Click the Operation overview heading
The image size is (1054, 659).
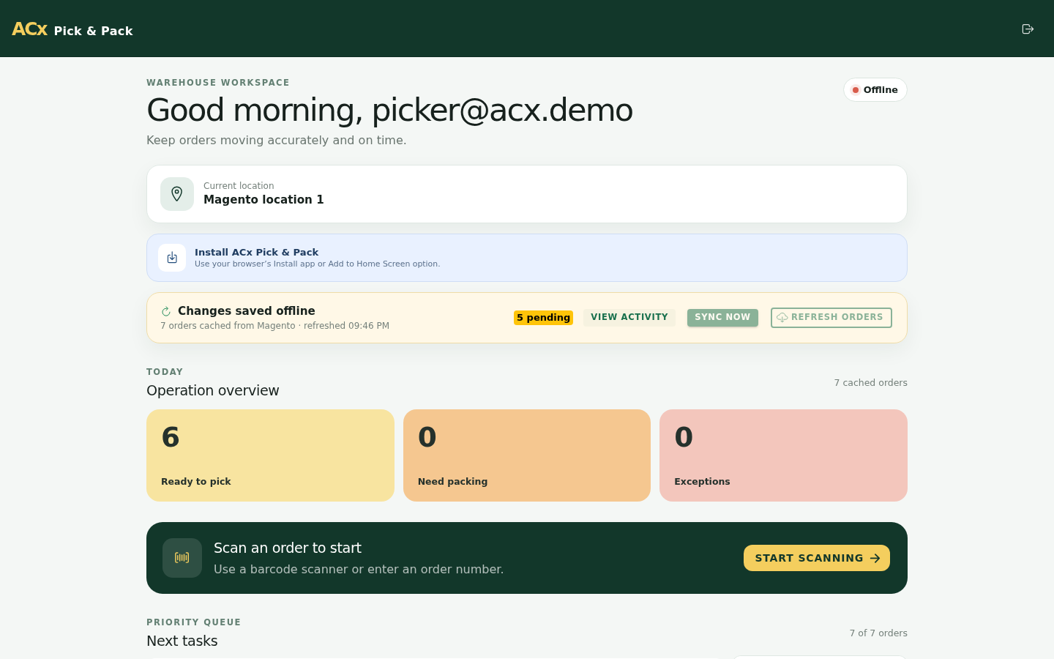213,390
